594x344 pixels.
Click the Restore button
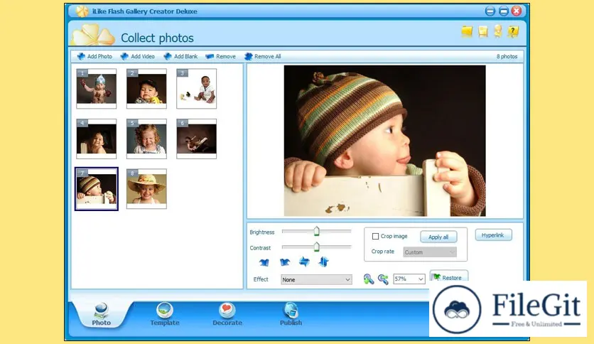click(448, 276)
